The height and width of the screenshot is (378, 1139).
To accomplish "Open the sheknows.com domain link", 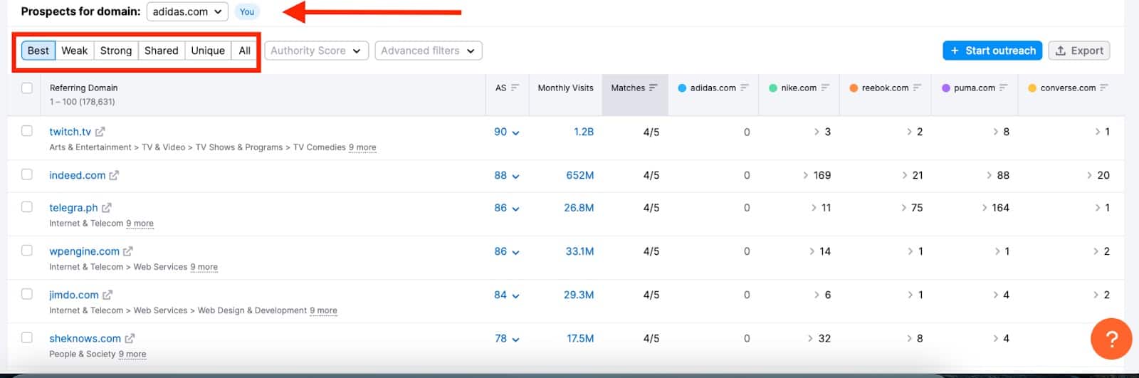I will pyautogui.click(x=85, y=338).
